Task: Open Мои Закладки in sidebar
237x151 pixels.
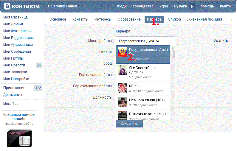Action: pyautogui.click(x=15, y=72)
